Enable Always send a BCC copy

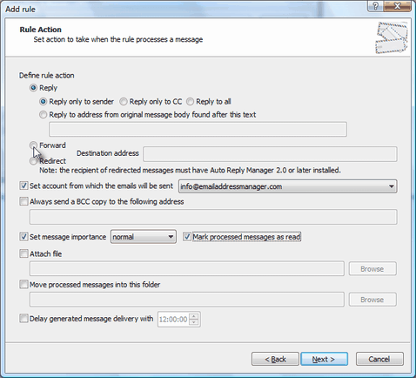click(x=23, y=201)
